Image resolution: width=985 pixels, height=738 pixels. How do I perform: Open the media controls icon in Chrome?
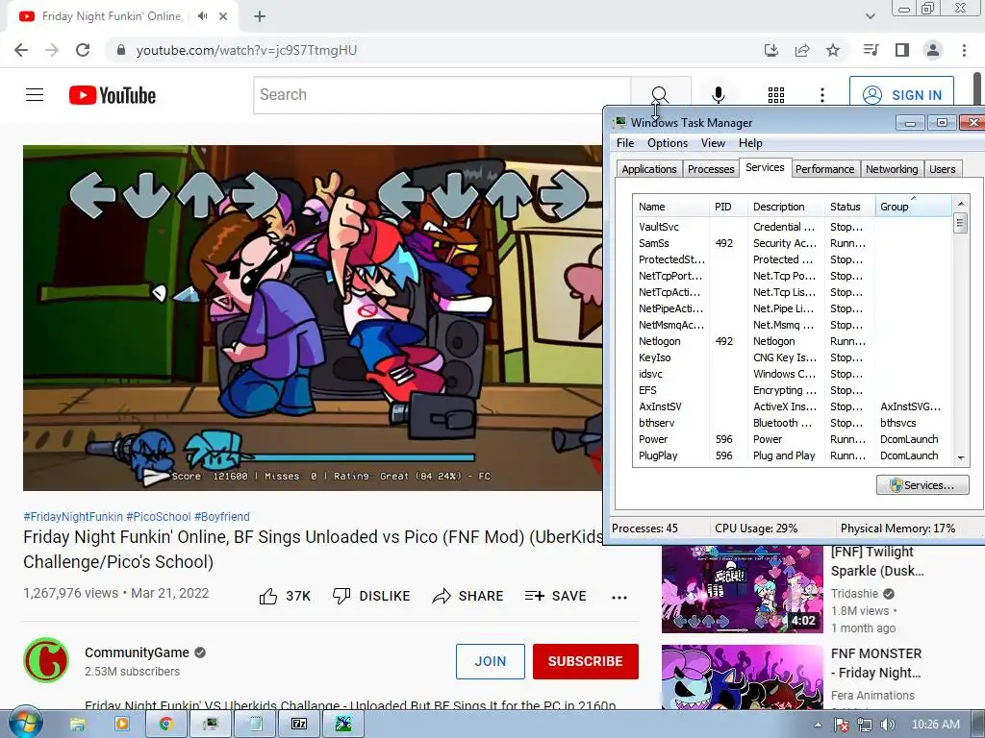pyautogui.click(x=871, y=50)
